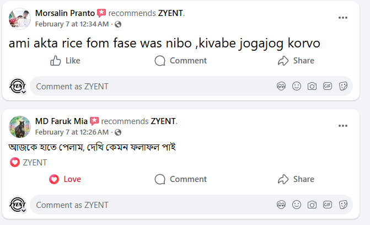Switch commenting profile on Morsalin's post
Viewport: 370px width, 225px height.
[18, 87]
